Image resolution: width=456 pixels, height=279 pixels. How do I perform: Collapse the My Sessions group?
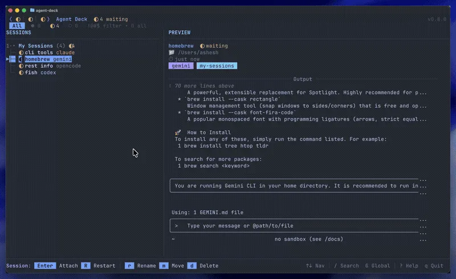pos(14,46)
